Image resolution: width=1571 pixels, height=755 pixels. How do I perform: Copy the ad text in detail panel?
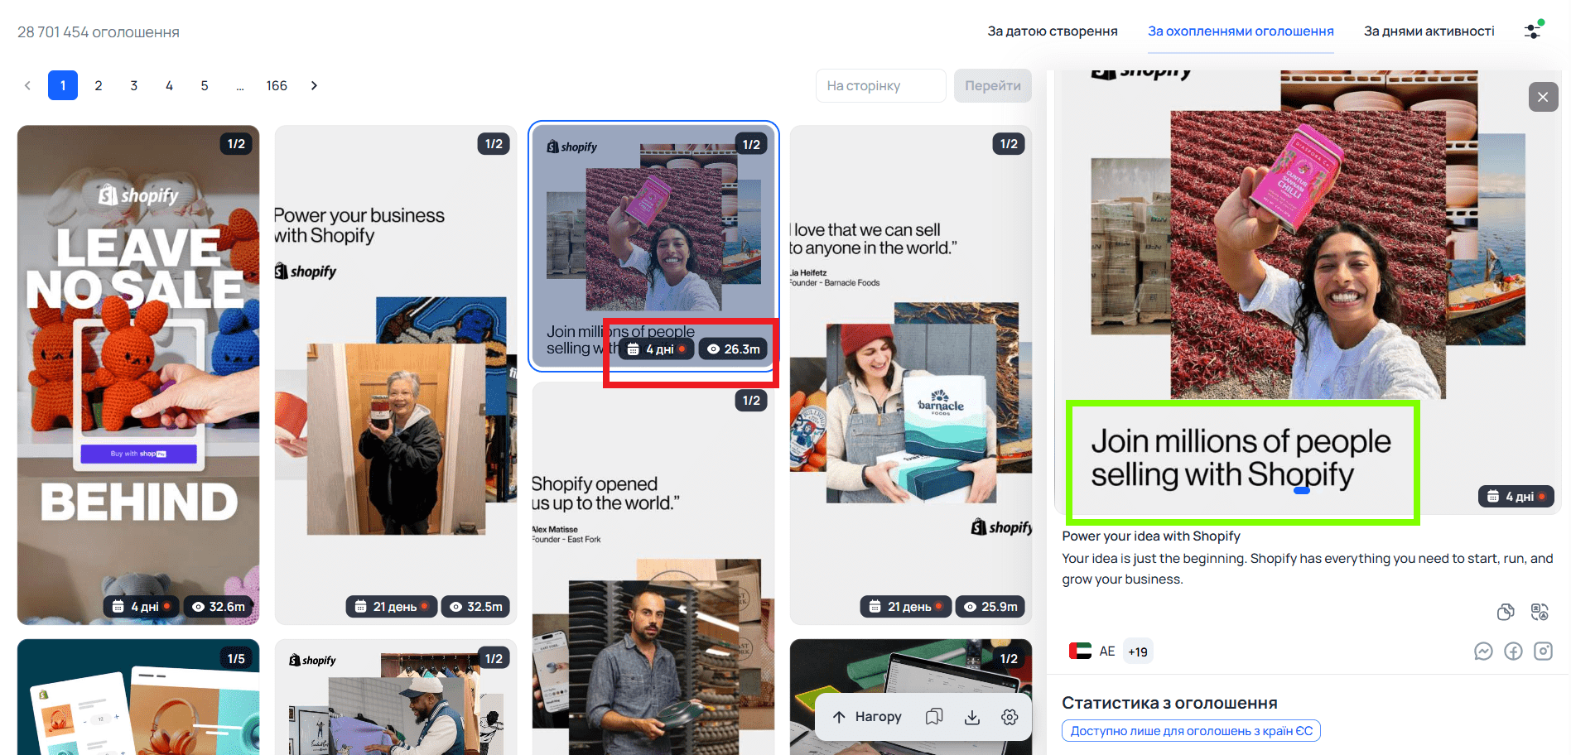pos(1506,612)
